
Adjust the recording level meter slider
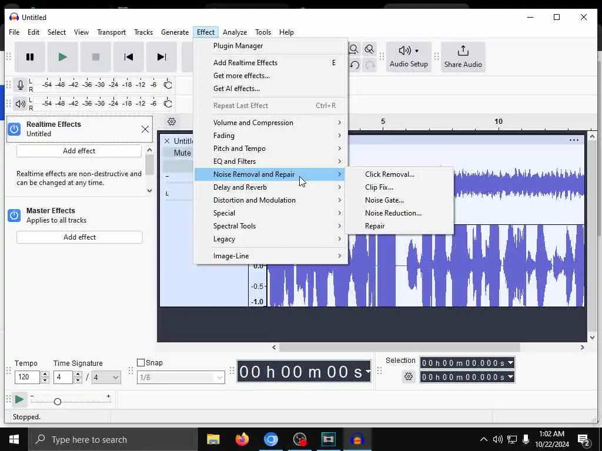168,85
